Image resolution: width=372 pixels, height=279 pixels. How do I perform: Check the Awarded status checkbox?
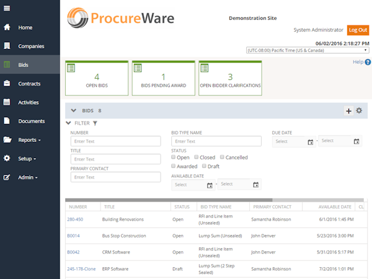point(174,166)
